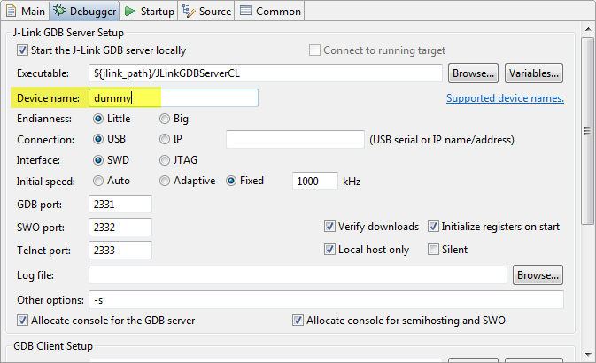Viewport: 596px width, 363px height.
Task: Open Supported device names link
Action: [505, 98]
